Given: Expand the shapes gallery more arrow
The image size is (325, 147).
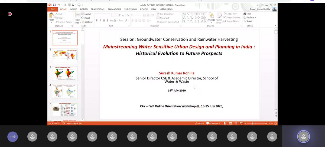Looking at the screenshot, I should pos(206,21).
